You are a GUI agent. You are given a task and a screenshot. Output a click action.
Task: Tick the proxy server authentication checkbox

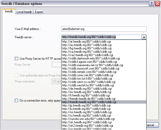(x=17, y=75)
